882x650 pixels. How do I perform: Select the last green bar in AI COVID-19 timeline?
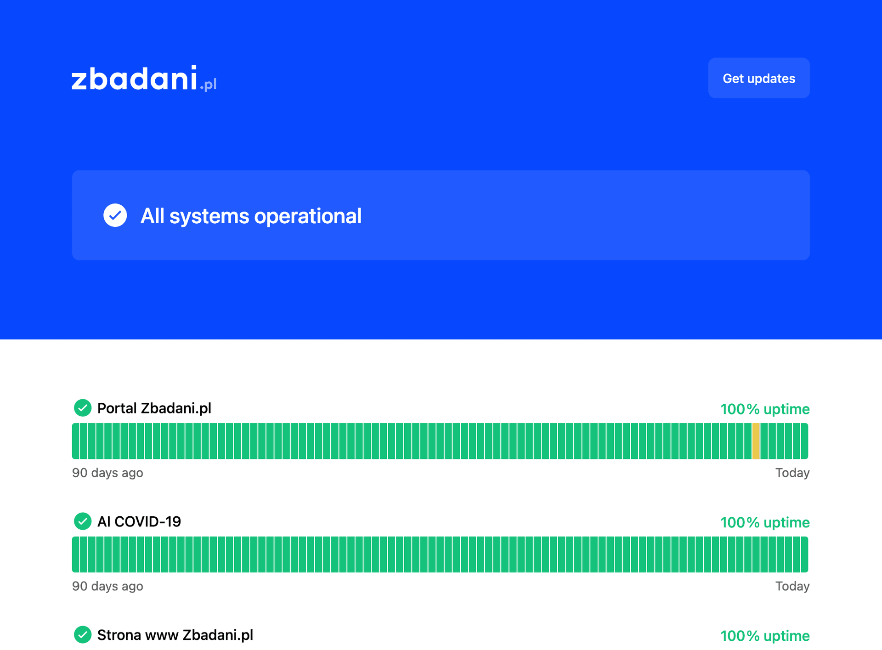[805, 555]
